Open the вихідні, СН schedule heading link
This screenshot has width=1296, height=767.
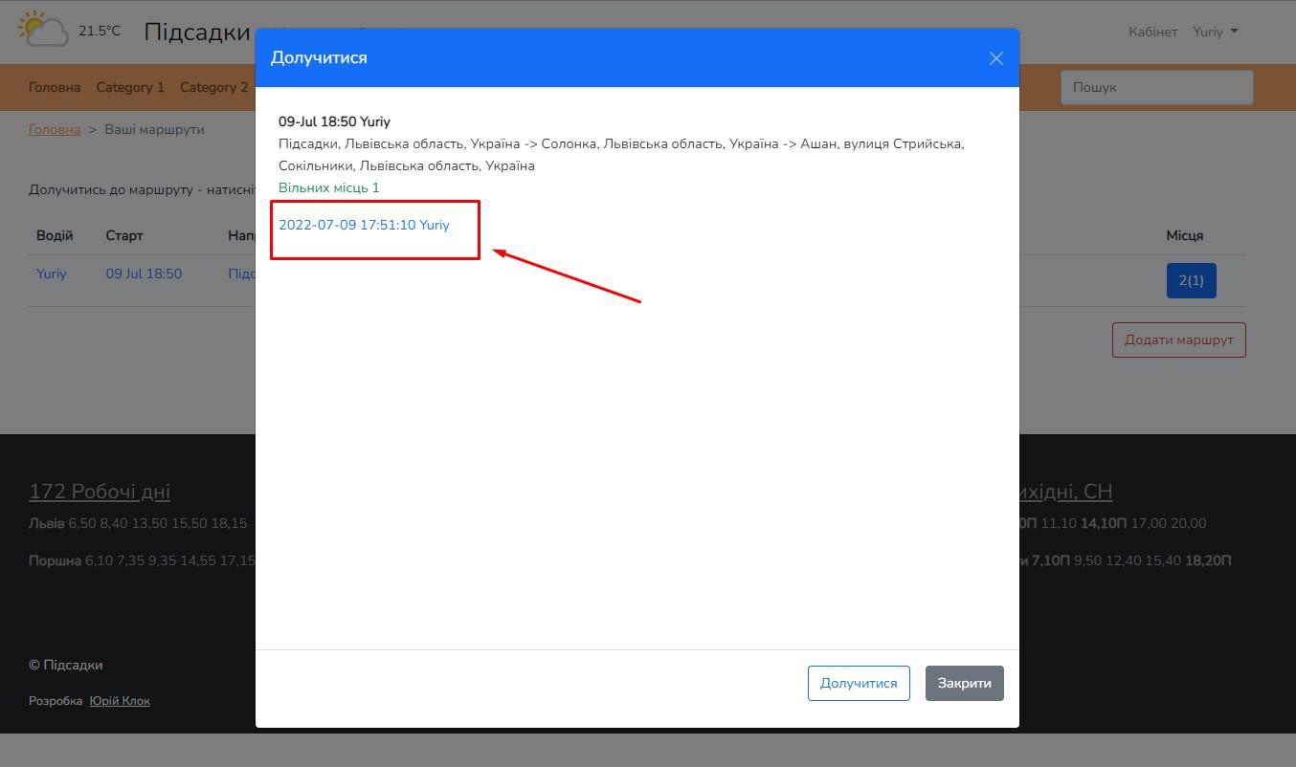click(x=1064, y=492)
